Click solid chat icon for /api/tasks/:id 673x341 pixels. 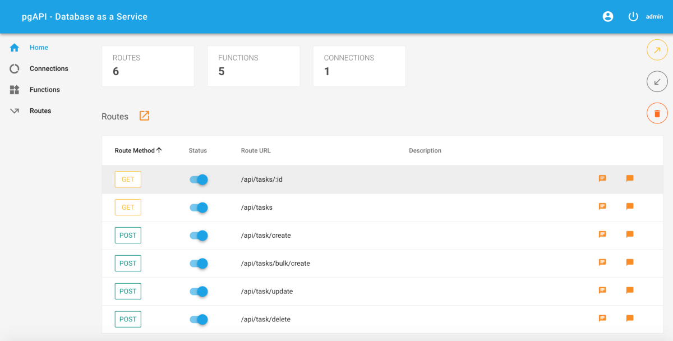[x=630, y=178]
